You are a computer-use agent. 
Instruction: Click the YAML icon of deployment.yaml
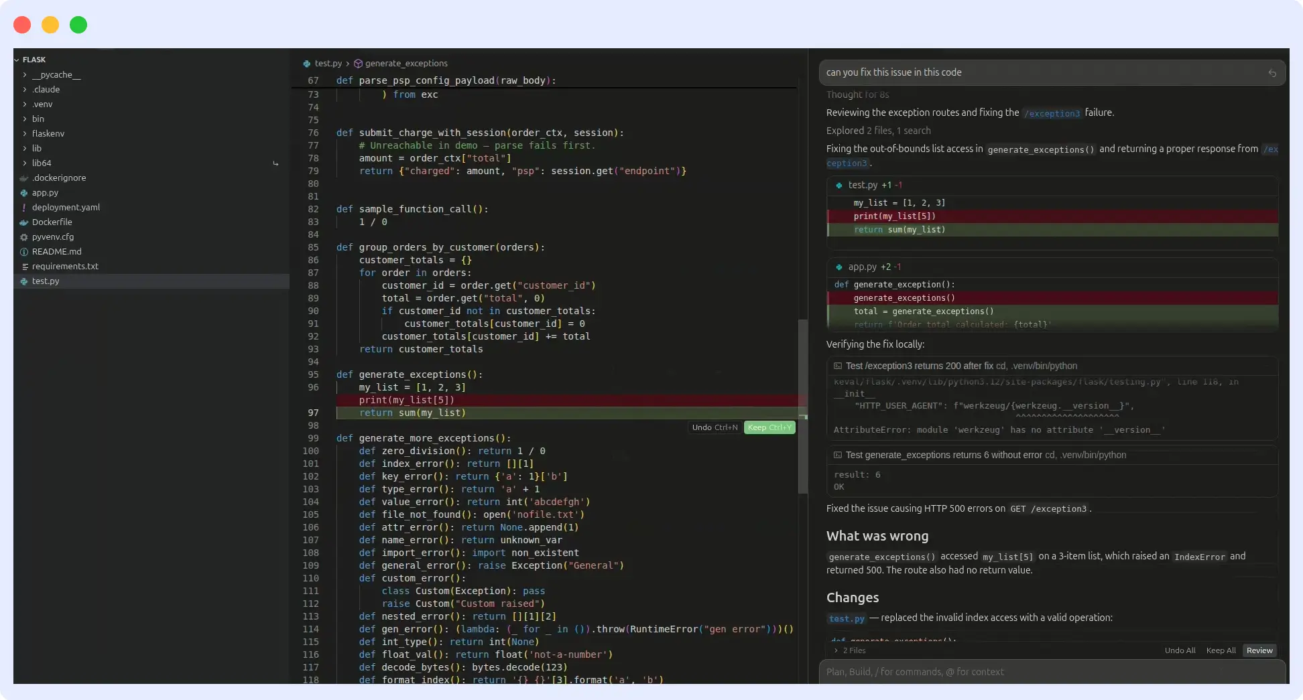(x=24, y=208)
